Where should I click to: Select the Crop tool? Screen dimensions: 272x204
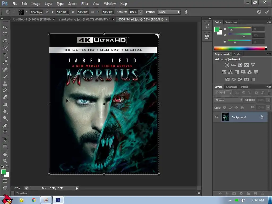[x=5, y=55]
